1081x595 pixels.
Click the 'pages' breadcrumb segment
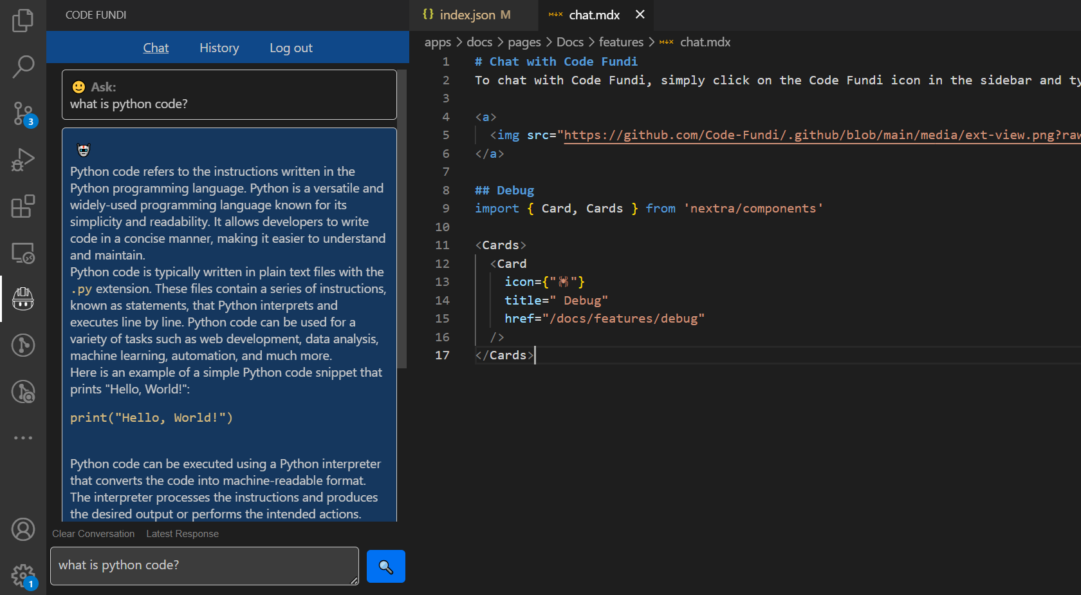coord(524,42)
